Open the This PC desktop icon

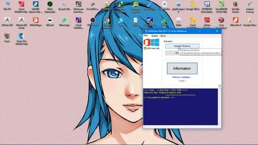7,6
